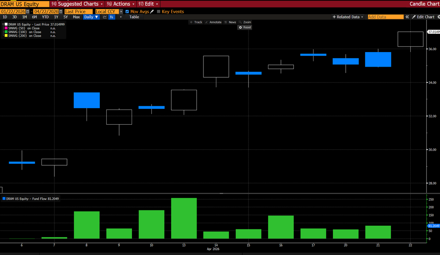Click the Candle Chart title text
Screen dimensions: 440x255
[x=424, y=4]
